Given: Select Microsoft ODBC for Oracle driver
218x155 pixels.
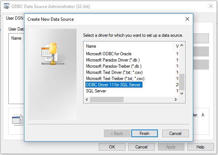Looking at the screenshot, I should (109, 54).
